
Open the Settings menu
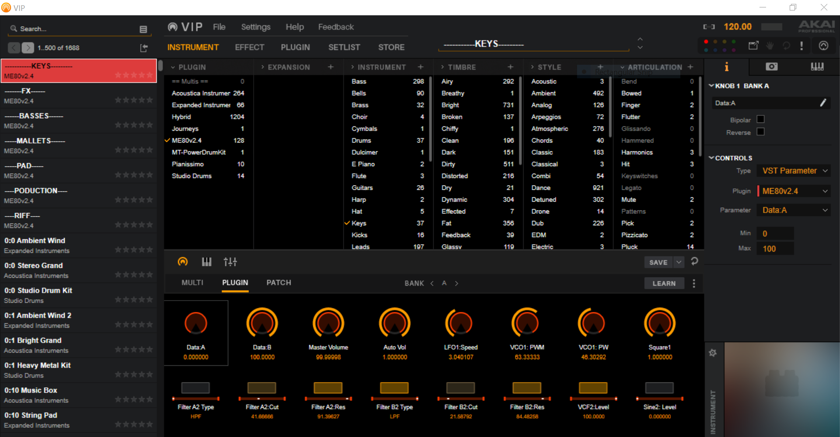(x=255, y=27)
